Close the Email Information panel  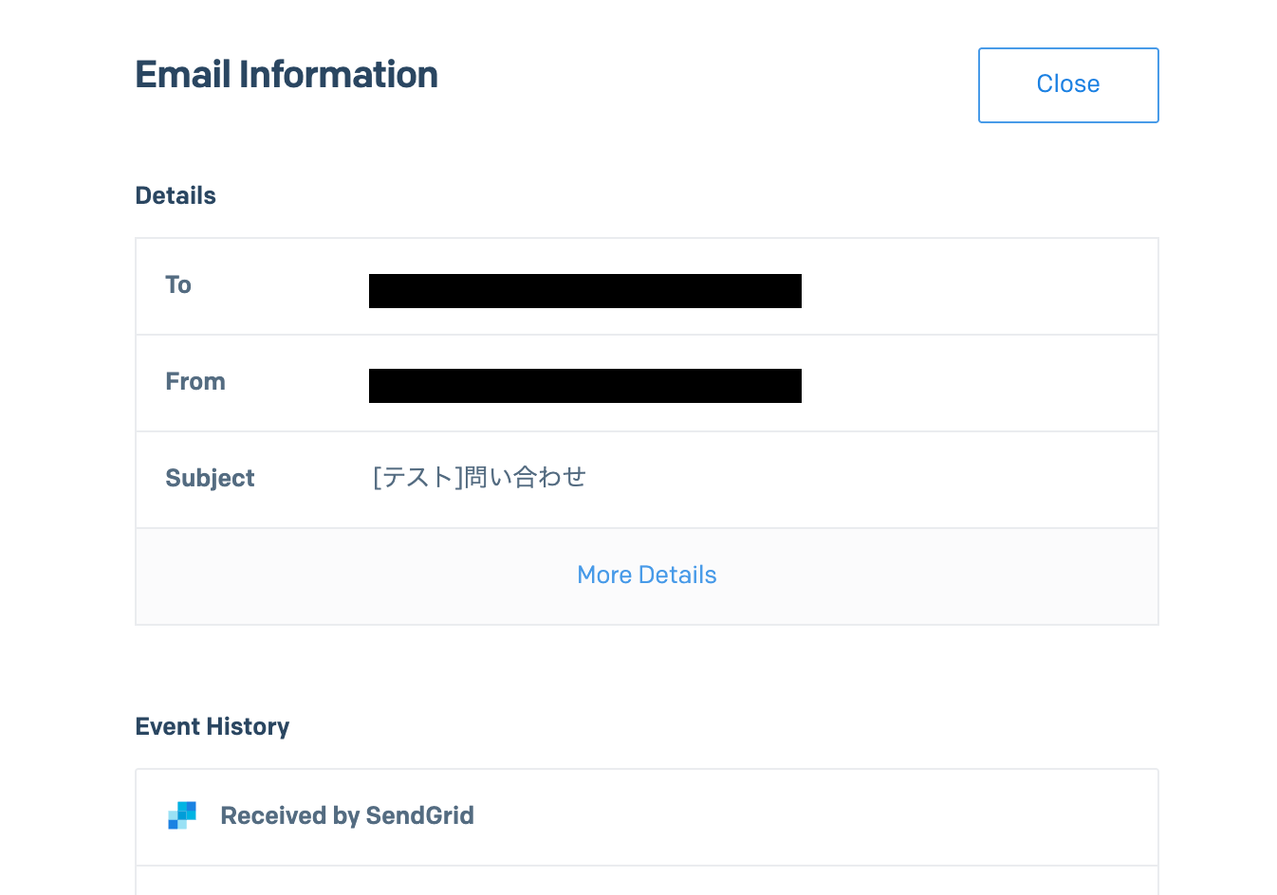pyautogui.click(x=1067, y=84)
